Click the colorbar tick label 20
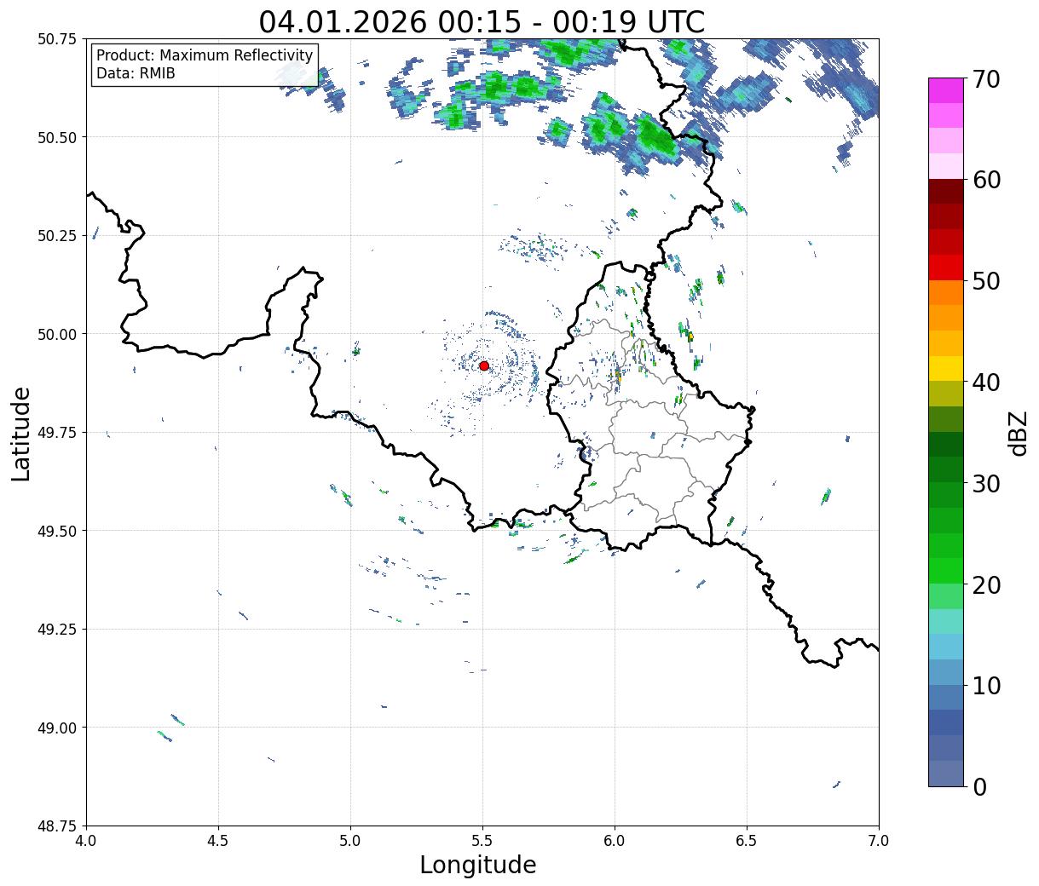 tap(986, 584)
